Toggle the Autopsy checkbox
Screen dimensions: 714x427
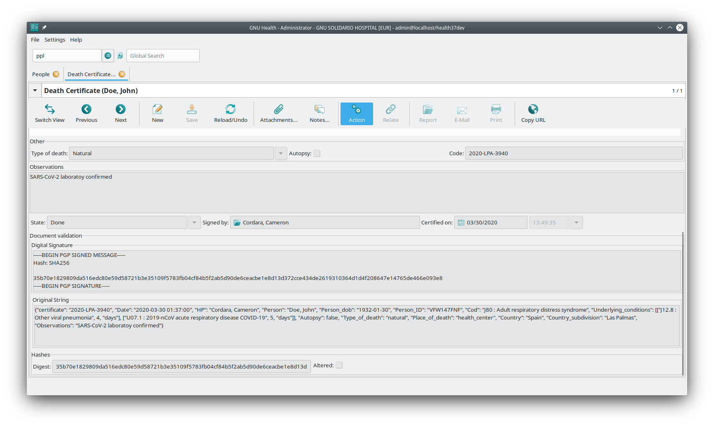click(x=317, y=154)
